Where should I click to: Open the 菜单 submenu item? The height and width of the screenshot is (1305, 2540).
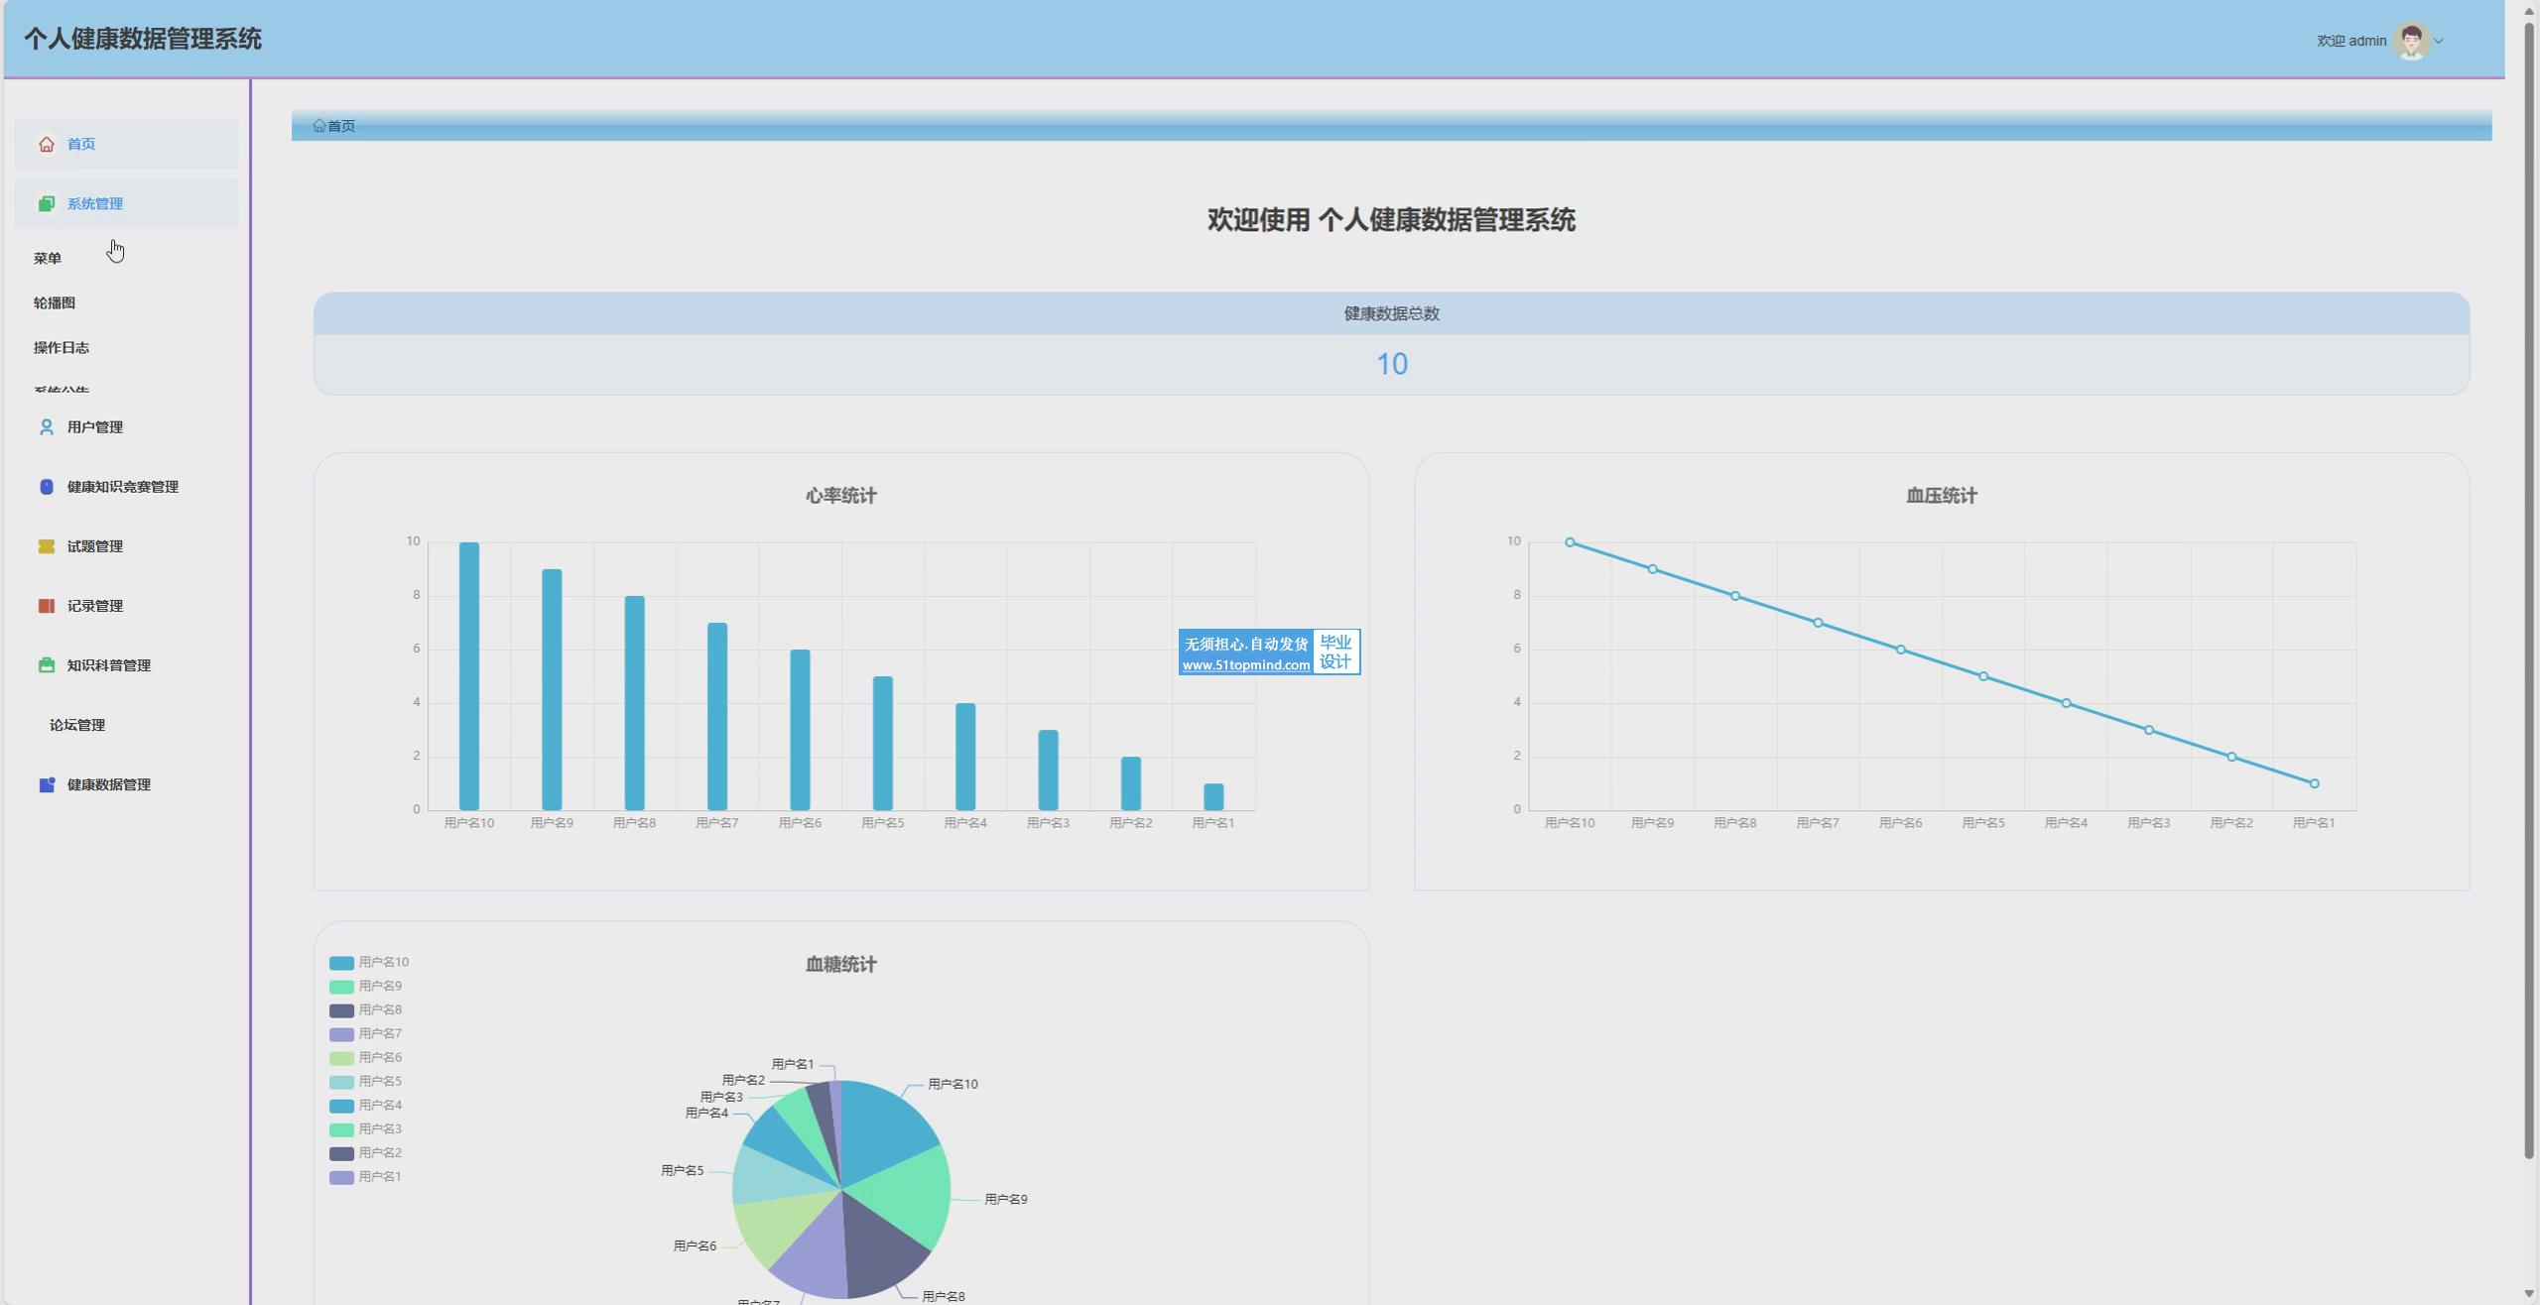tap(48, 259)
